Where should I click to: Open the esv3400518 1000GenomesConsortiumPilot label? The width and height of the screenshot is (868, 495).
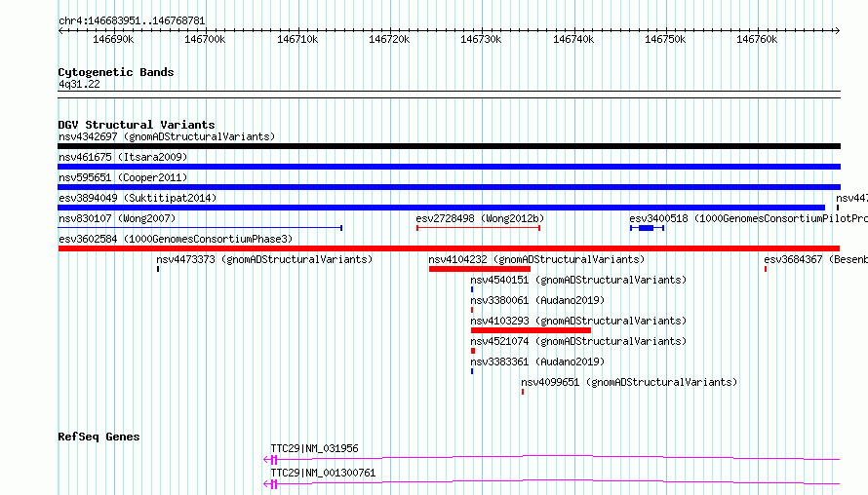(x=748, y=218)
